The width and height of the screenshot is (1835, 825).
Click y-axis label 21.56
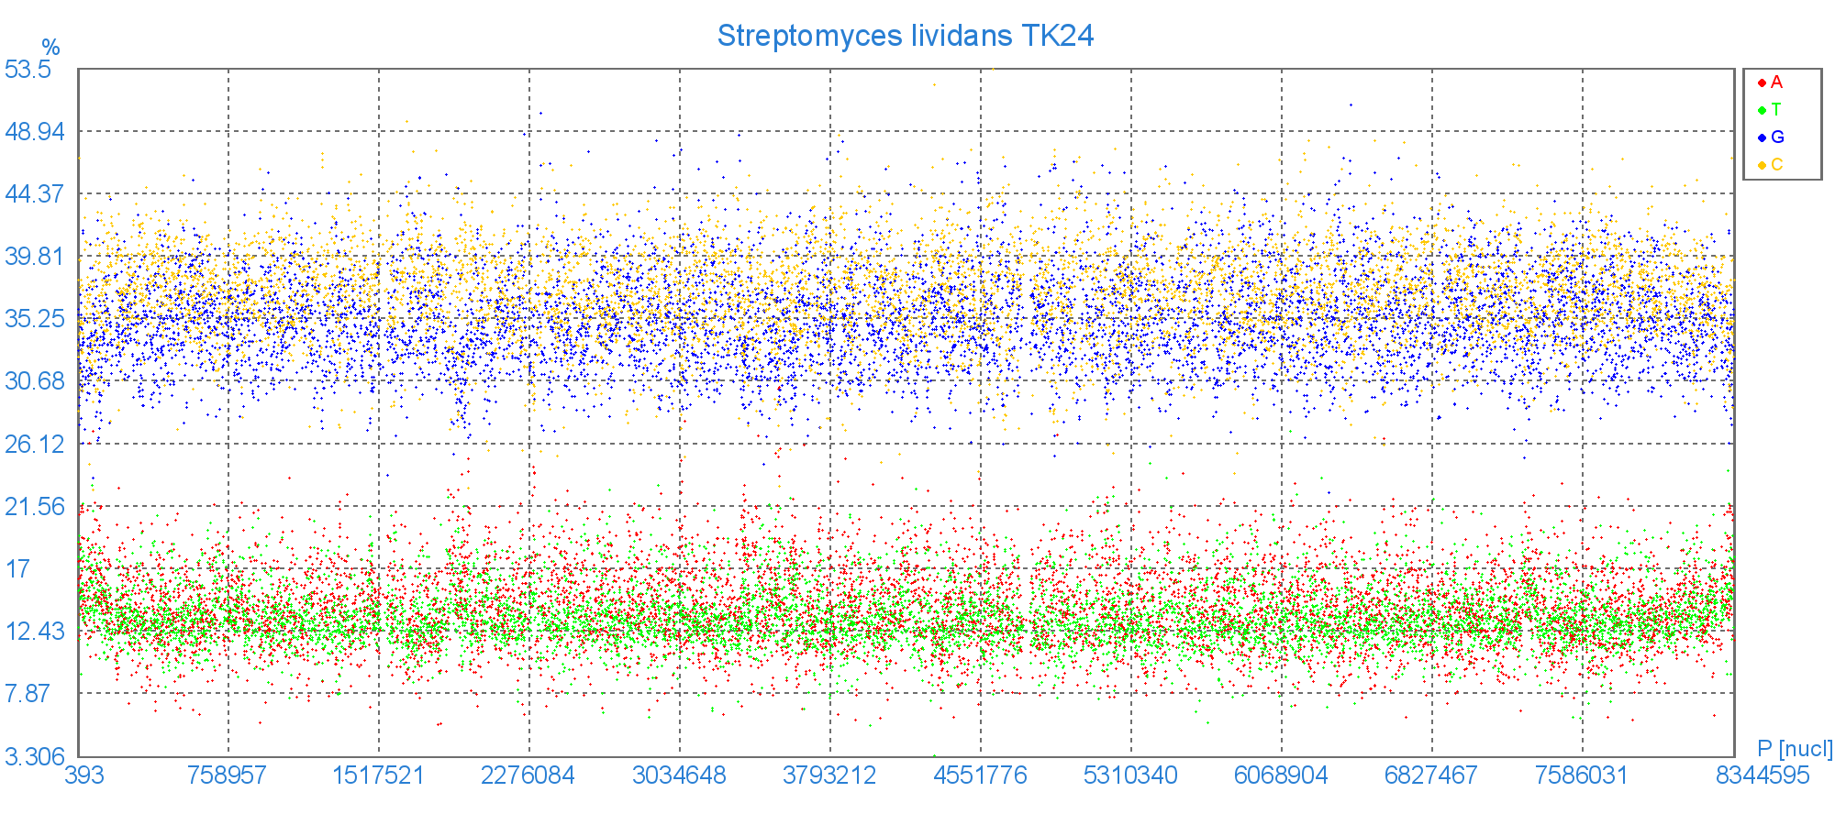point(35,506)
